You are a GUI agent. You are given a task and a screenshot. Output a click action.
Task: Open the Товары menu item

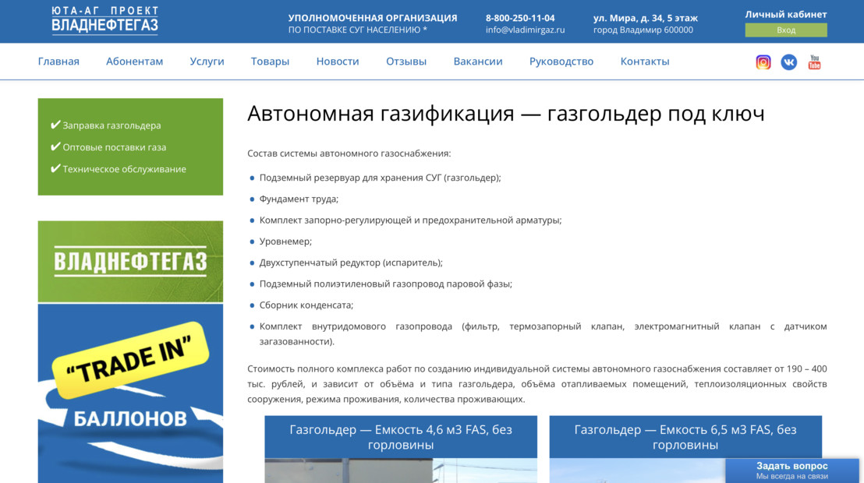(x=270, y=61)
